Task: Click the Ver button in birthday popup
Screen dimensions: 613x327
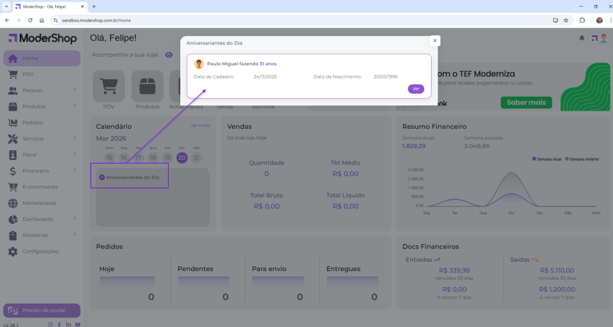Action: click(415, 89)
